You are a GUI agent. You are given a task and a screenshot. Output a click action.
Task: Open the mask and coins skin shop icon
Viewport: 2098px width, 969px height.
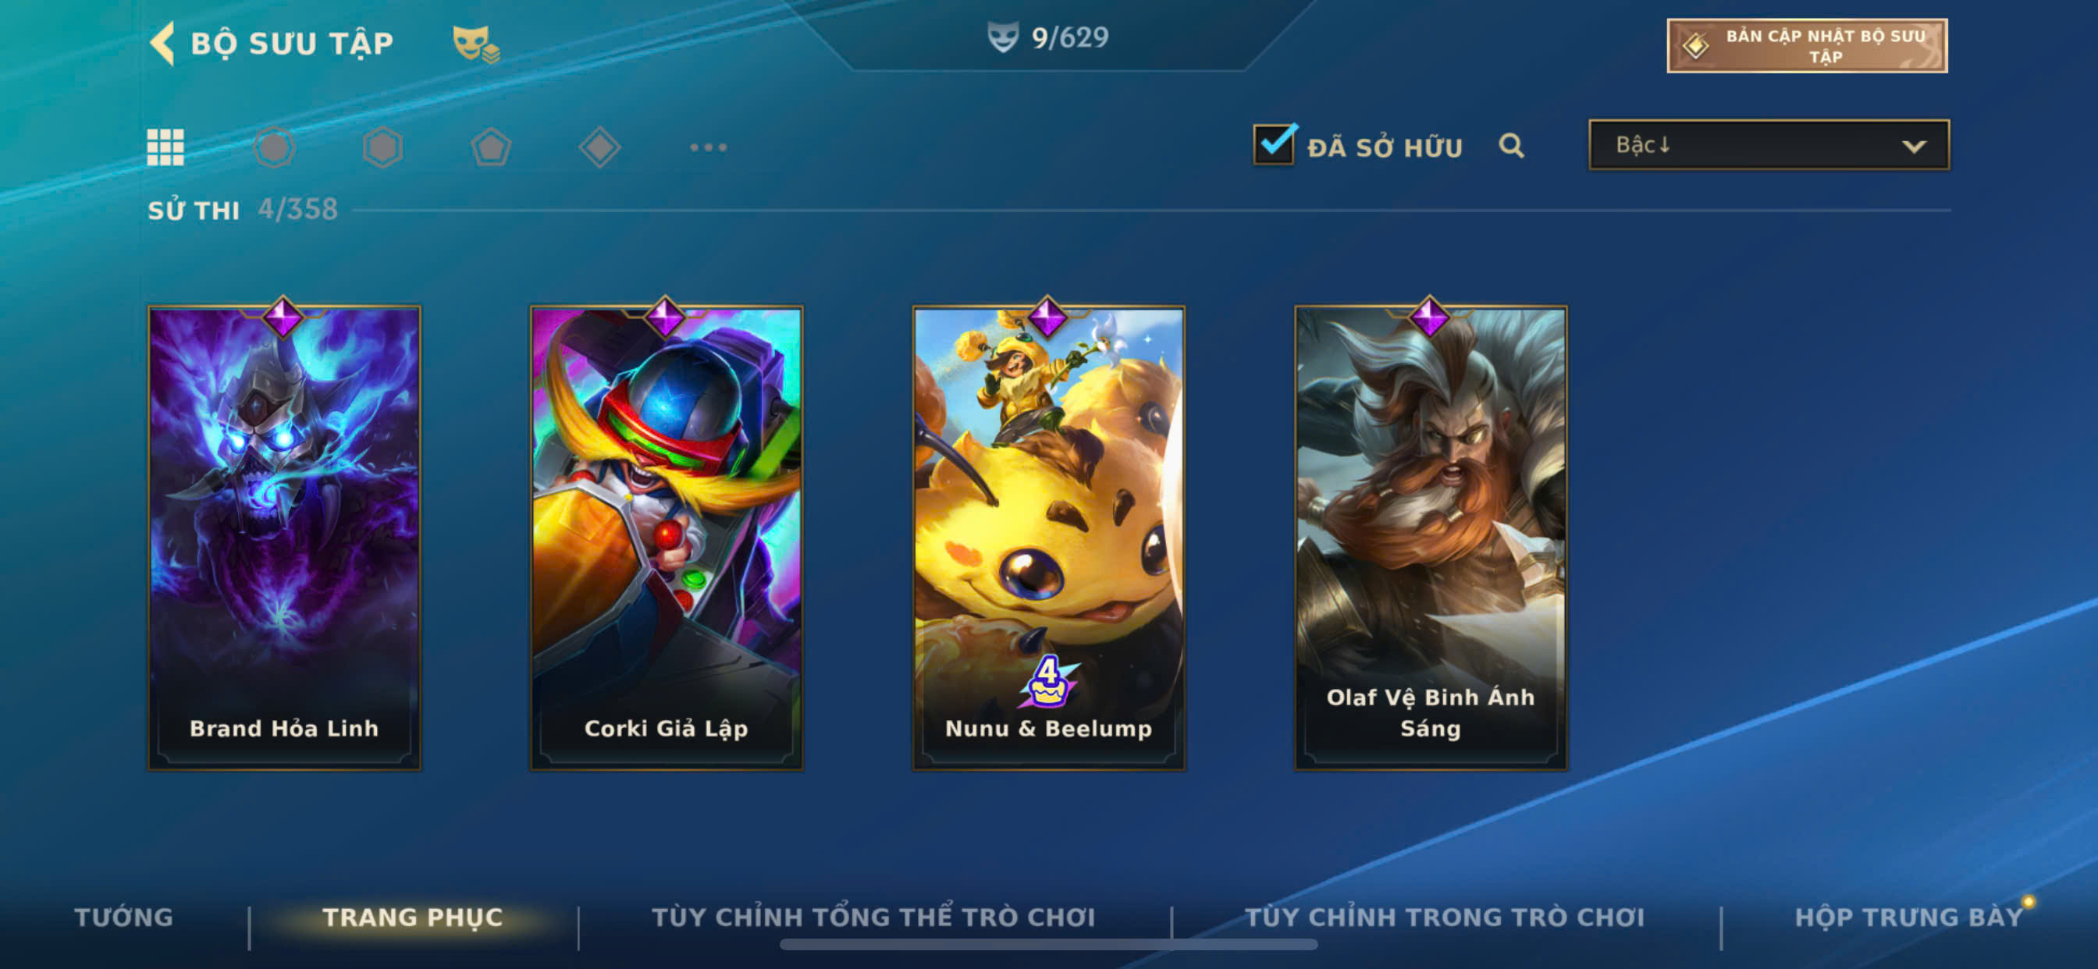pyautogui.click(x=475, y=44)
